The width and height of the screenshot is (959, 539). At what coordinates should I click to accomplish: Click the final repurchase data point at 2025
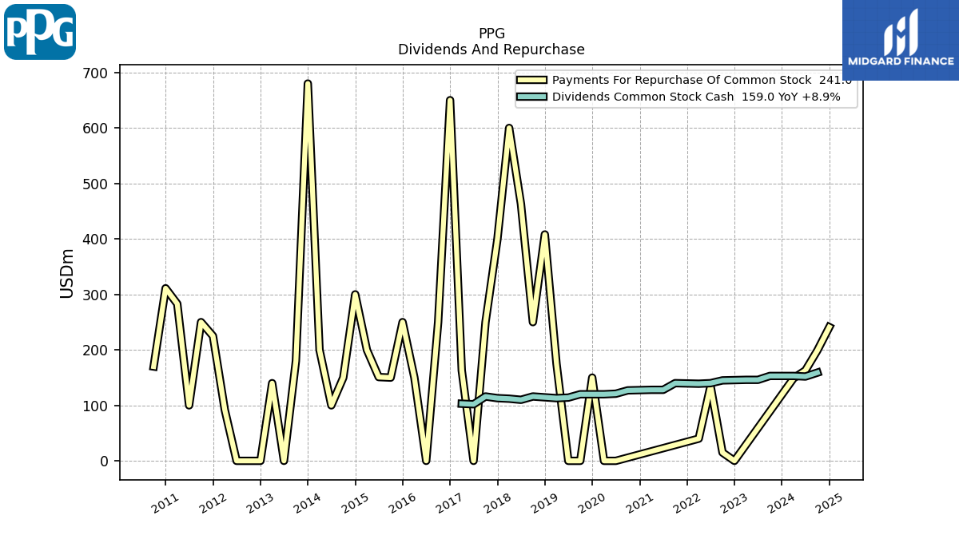(x=830, y=326)
